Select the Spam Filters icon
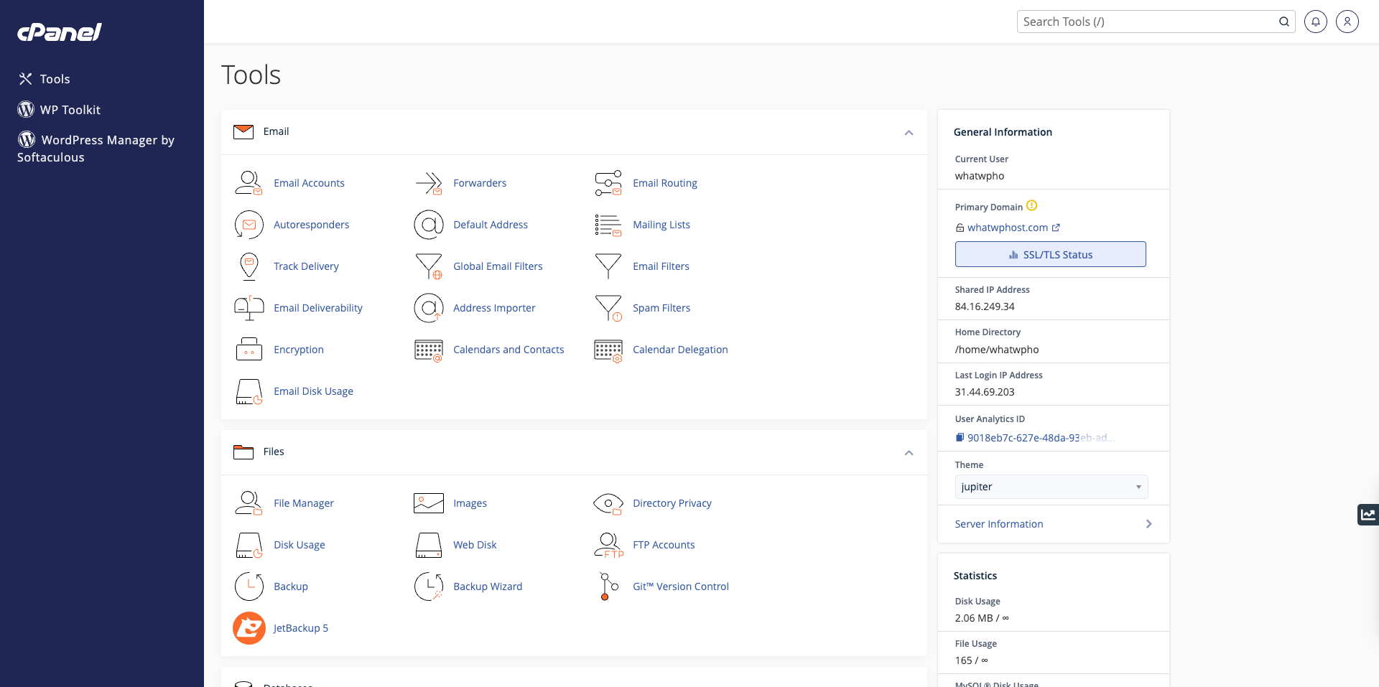The width and height of the screenshot is (1379, 687). coord(608,308)
